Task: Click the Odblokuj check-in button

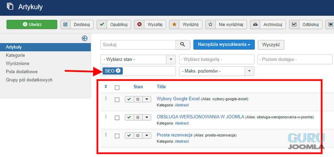Action: coord(306,25)
